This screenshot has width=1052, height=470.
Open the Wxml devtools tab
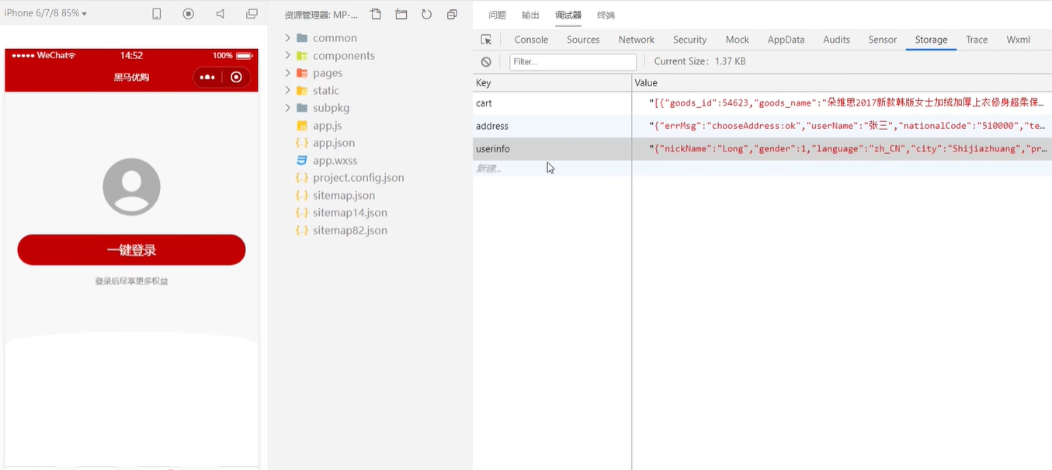coord(1018,40)
